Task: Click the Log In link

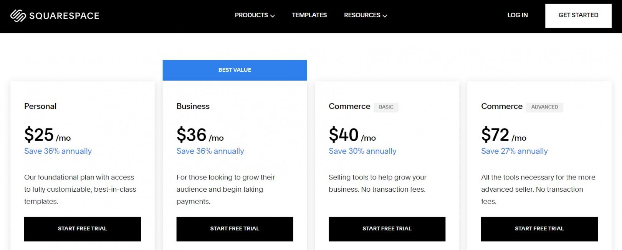Action: [517, 15]
